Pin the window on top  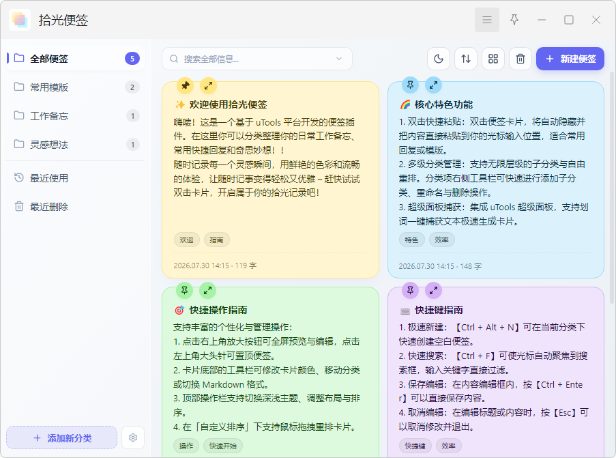pyautogui.click(x=514, y=20)
